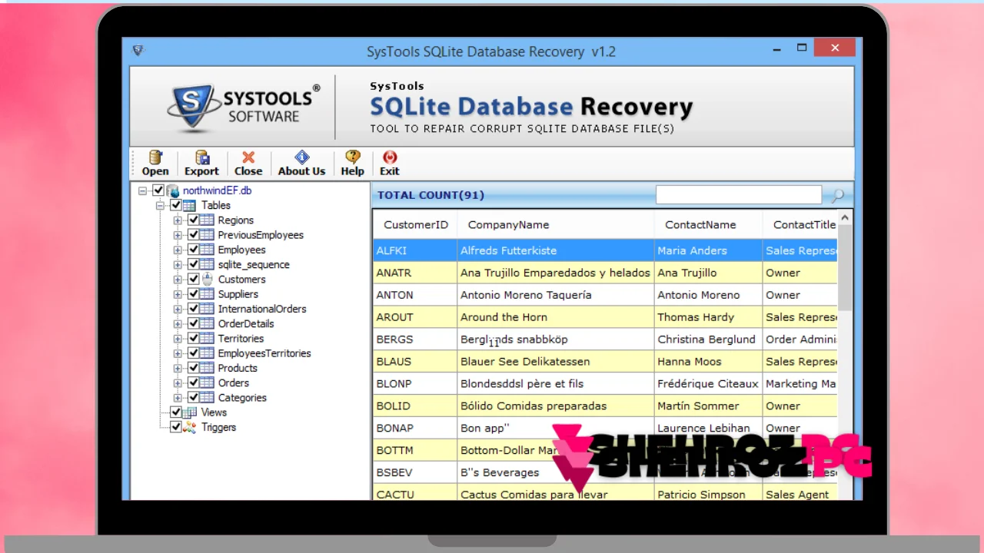Click the Blauer See Delikatessen cell
The image size is (984, 553).
tap(556, 362)
